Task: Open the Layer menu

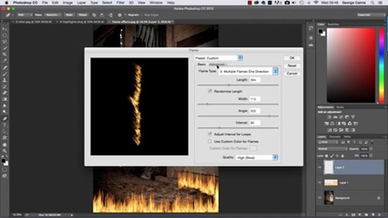Action: (81, 2)
